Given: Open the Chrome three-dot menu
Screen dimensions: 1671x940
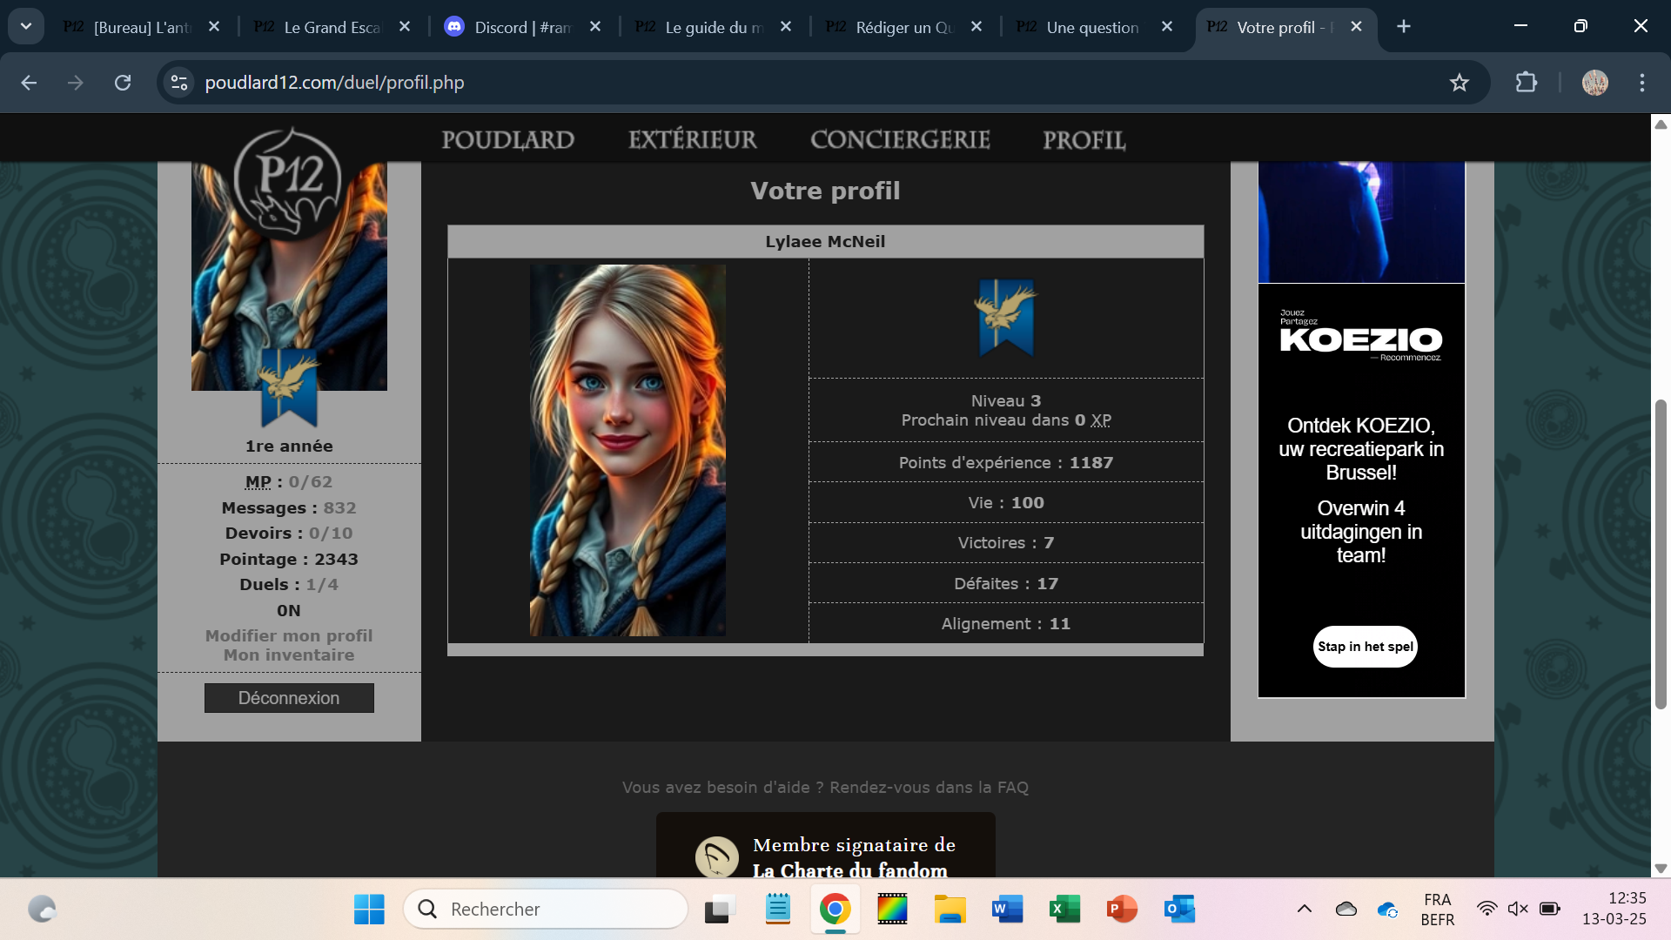Looking at the screenshot, I should tap(1641, 83).
